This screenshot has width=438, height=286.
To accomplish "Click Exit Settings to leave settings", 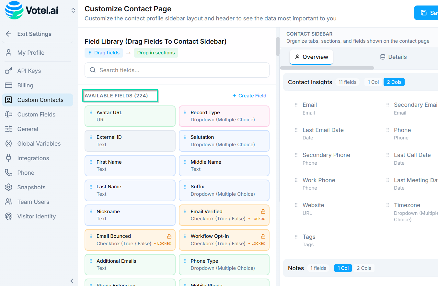I will (34, 34).
